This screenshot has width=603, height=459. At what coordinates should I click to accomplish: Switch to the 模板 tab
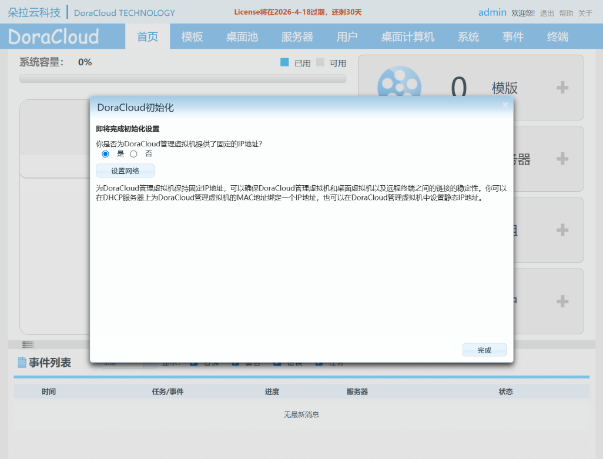(x=192, y=36)
